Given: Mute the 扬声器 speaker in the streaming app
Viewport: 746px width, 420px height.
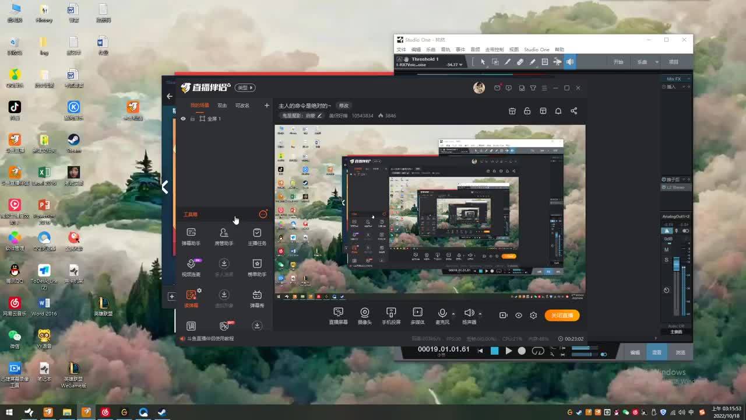Looking at the screenshot, I should tap(469, 316).
